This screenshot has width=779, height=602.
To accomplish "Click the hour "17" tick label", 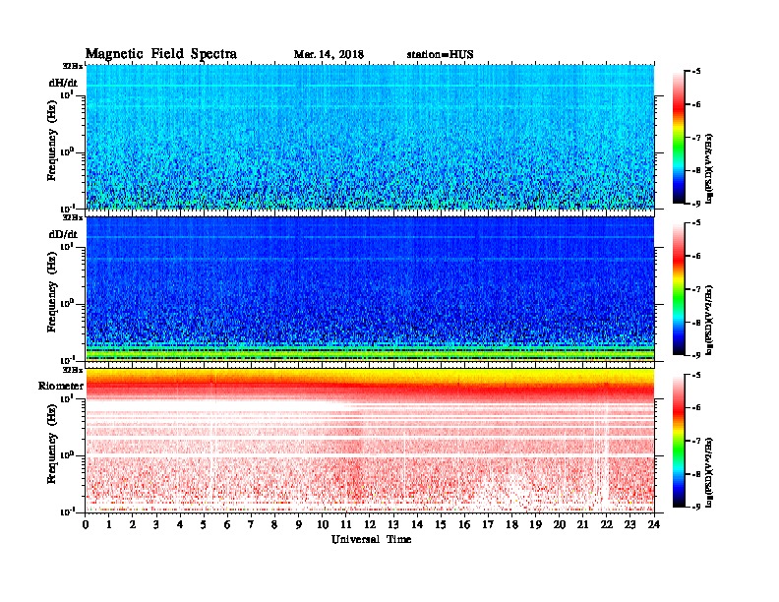I will [x=488, y=525].
